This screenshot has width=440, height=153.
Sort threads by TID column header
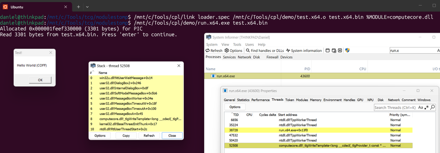point(236,115)
